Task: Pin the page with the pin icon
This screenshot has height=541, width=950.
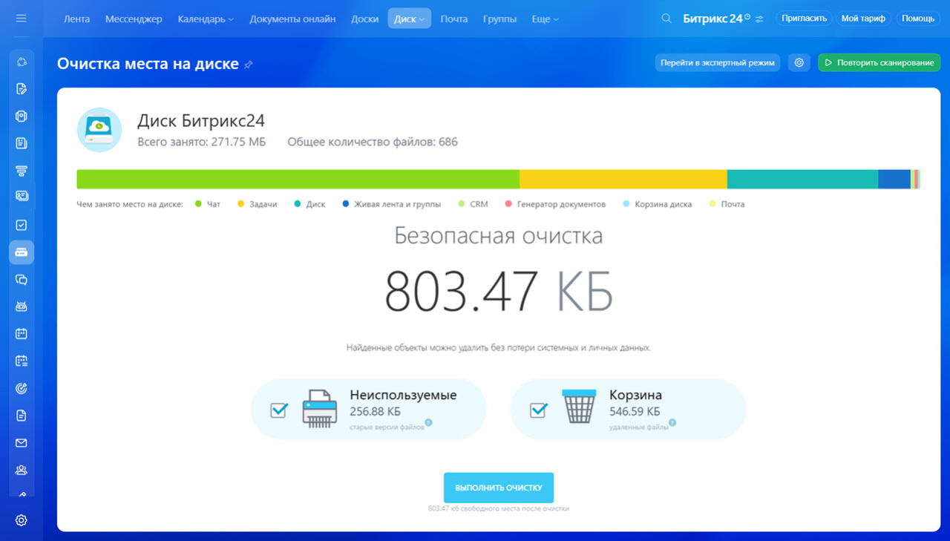Action: (x=249, y=65)
